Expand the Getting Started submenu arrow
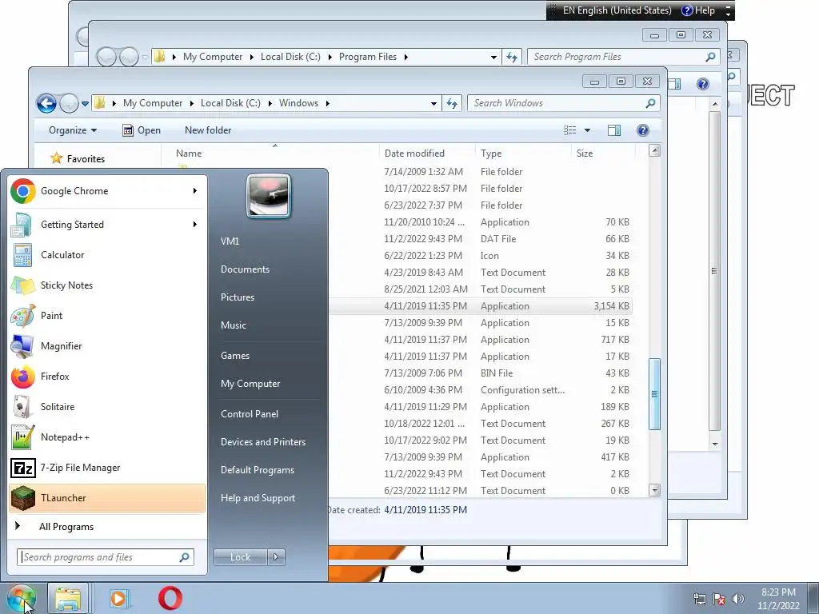 (x=195, y=225)
